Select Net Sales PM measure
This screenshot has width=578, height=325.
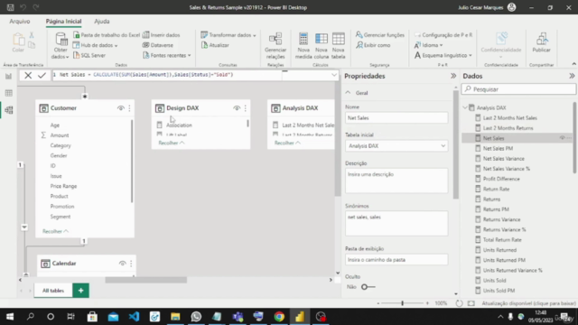coord(498,148)
